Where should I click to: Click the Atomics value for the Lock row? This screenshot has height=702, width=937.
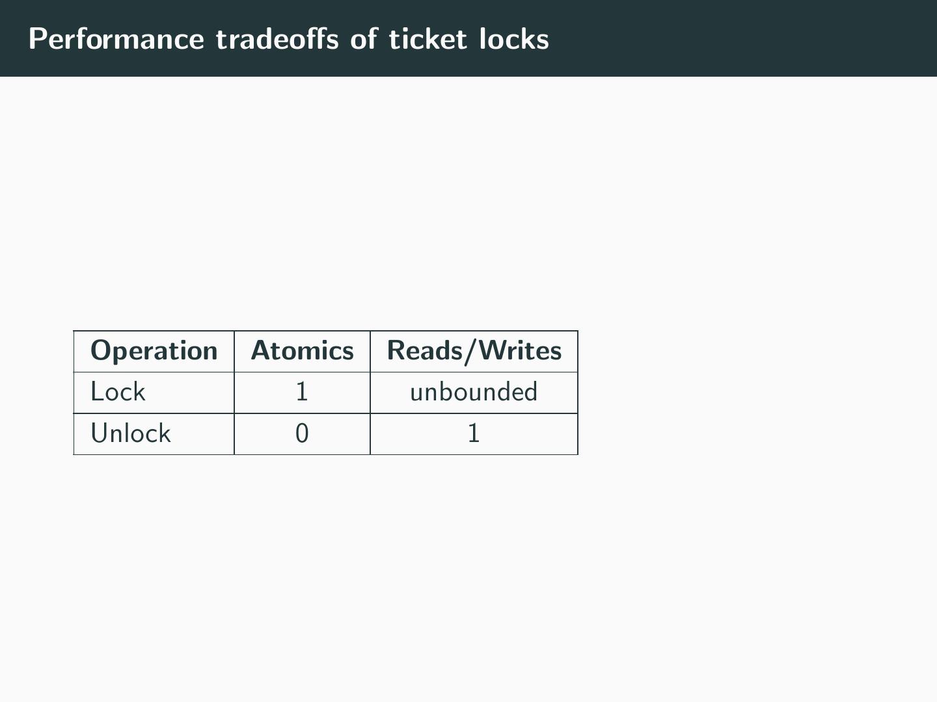(x=302, y=392)
